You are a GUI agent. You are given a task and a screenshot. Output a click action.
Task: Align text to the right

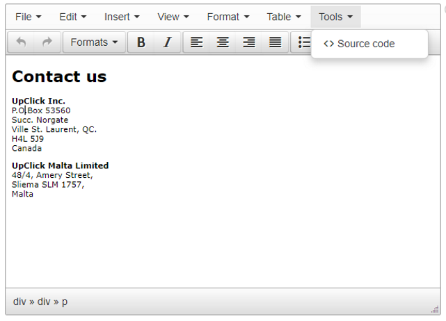[x=249, y=42]
